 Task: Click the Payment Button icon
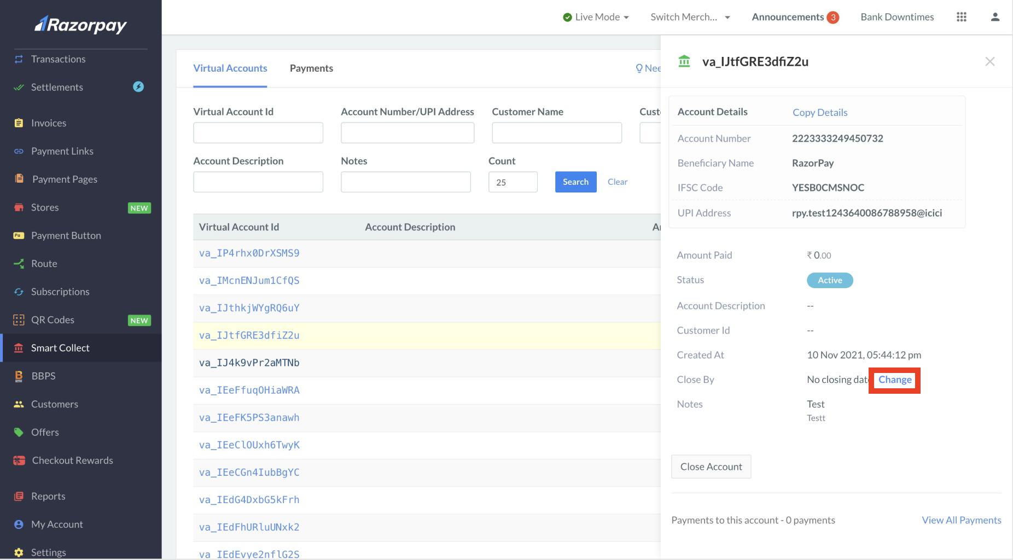click(x=19, y=235)
